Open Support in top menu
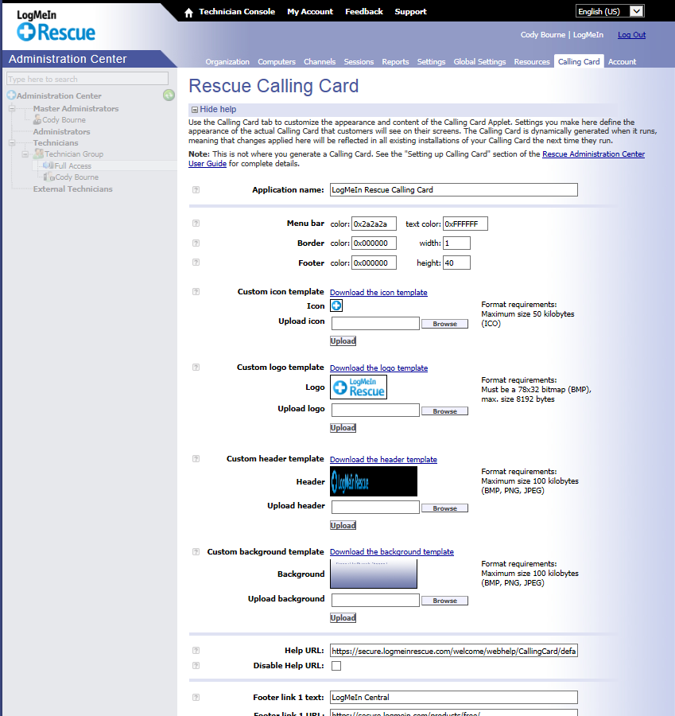Viewport: 675px width, 716px height. 410,12
